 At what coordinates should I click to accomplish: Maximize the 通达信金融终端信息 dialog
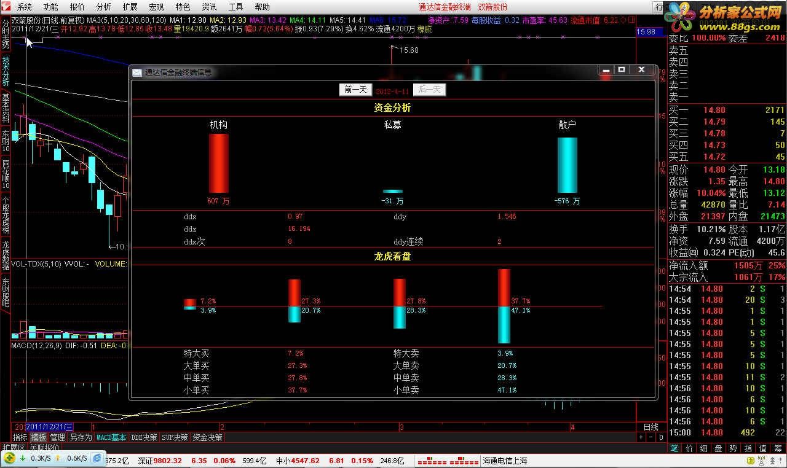tap(622, 70)
